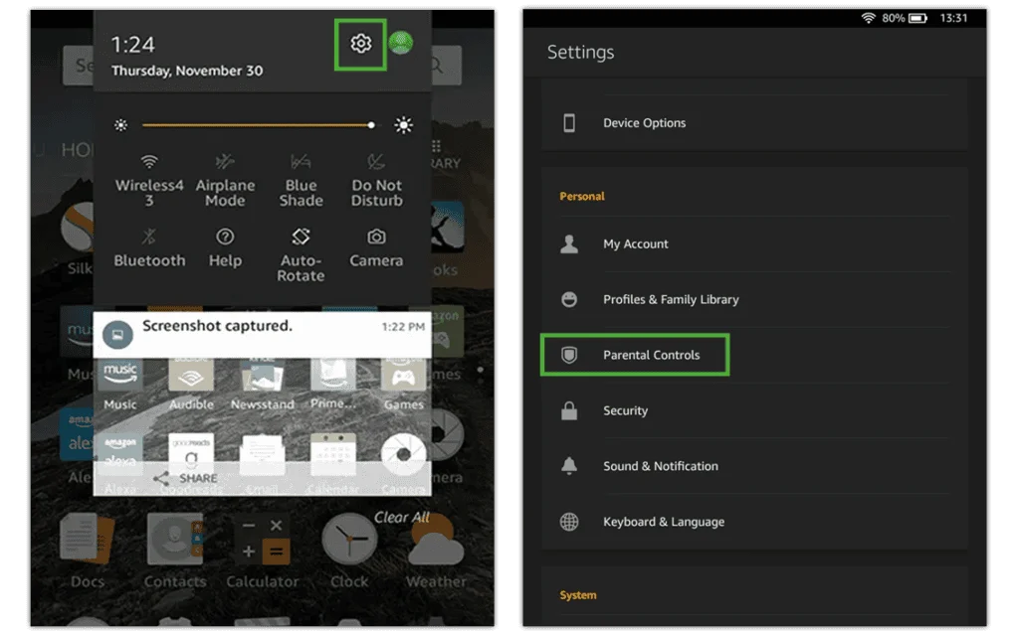This screenshot has width=1019, height=636.
Task: Tap the 80% battery percentage
Action: pyautogui.click(x=893, y=18)
